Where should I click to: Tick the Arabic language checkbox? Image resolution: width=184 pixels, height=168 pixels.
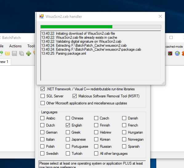point(42,118)
